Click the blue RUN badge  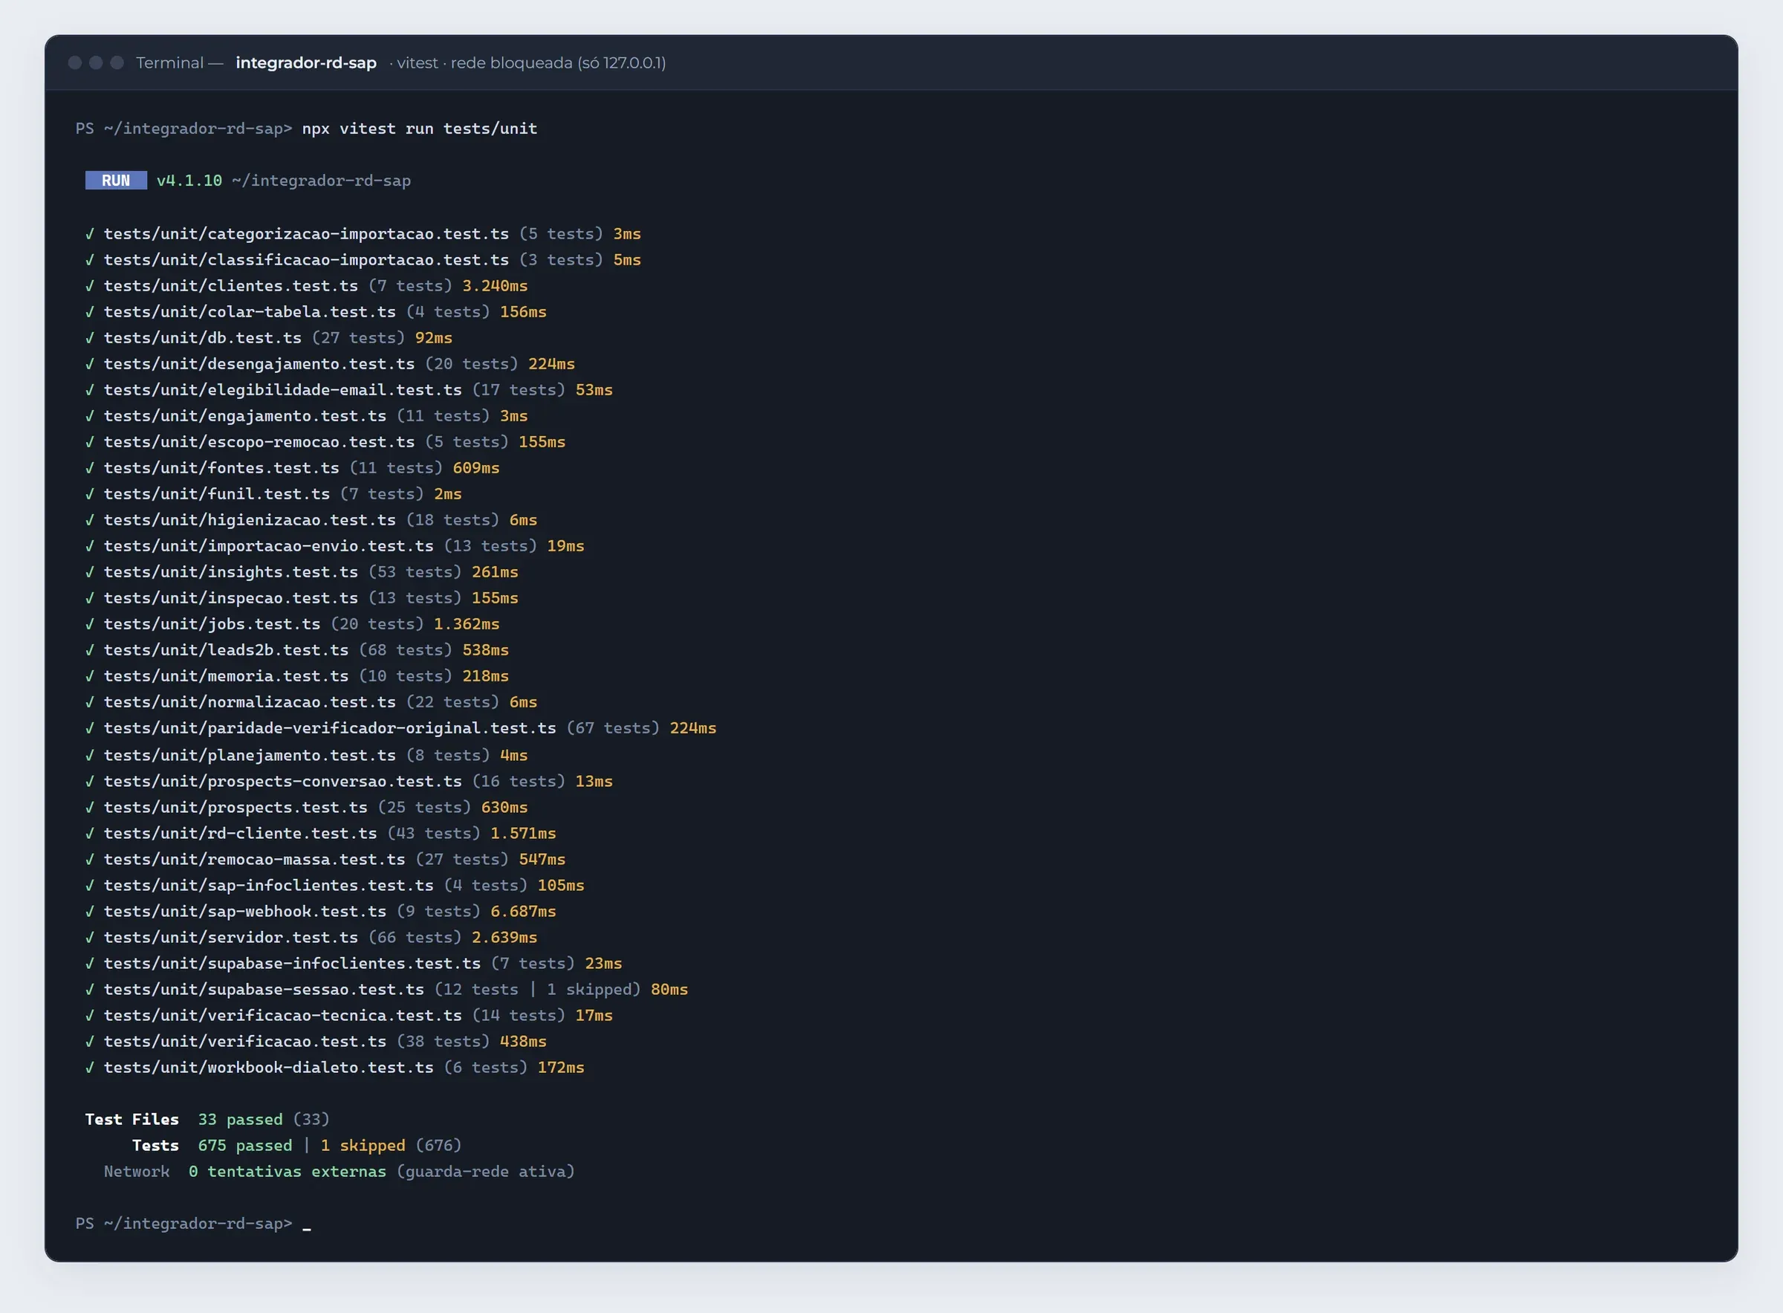point(116,181)
